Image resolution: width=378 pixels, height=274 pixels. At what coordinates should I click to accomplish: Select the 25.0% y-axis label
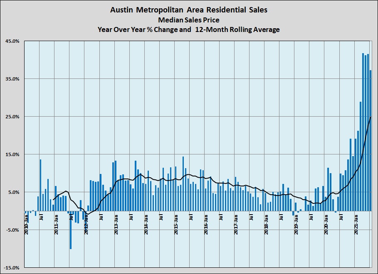(x=12, y=117)
